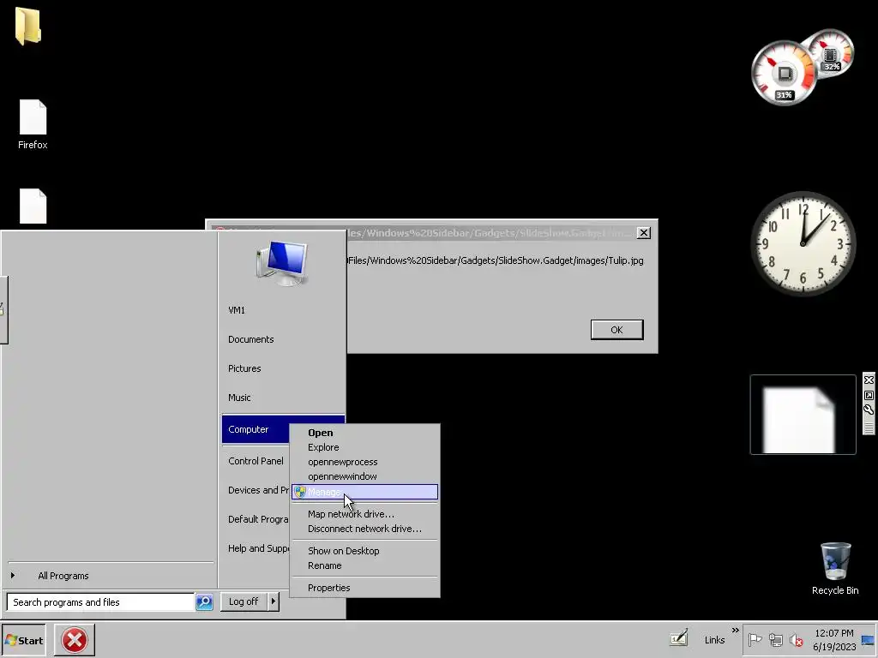Click the Start button
This screenshot has width=878, height=658.
click(x=23, y=640)
